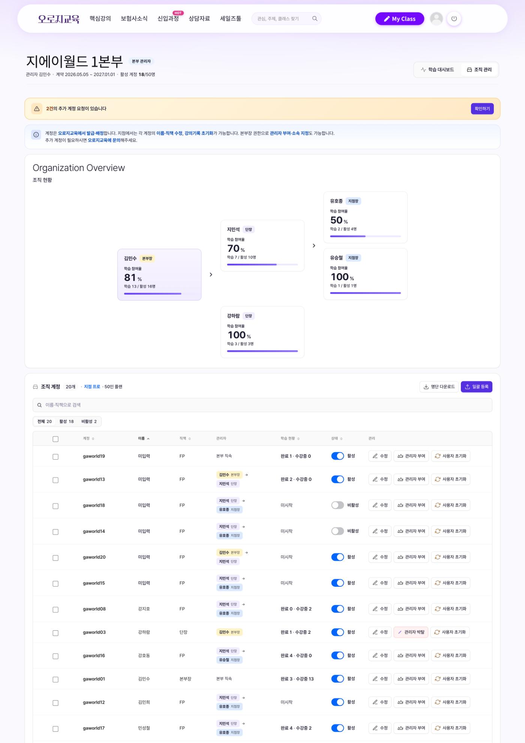Click the power logout icon in the header
The width and height of the screenshot is (525, 743).
(454, 19)
